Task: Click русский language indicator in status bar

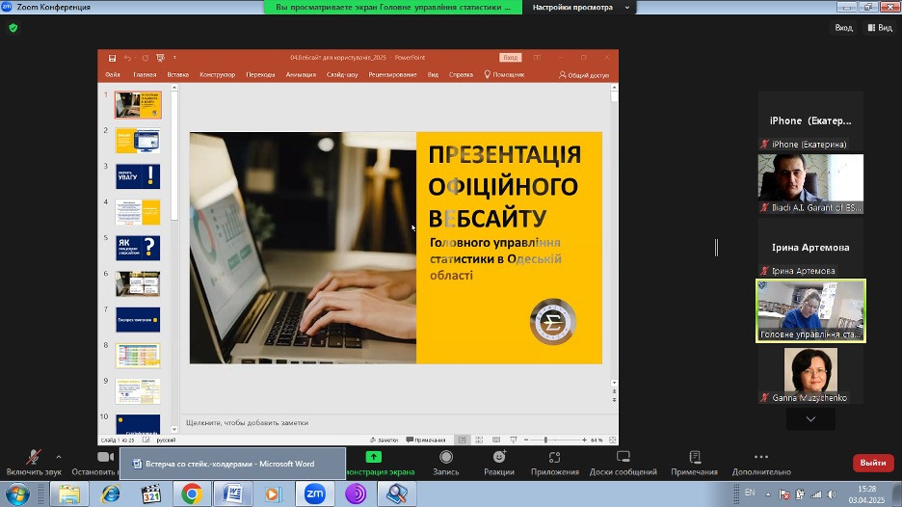Action: 167,440
